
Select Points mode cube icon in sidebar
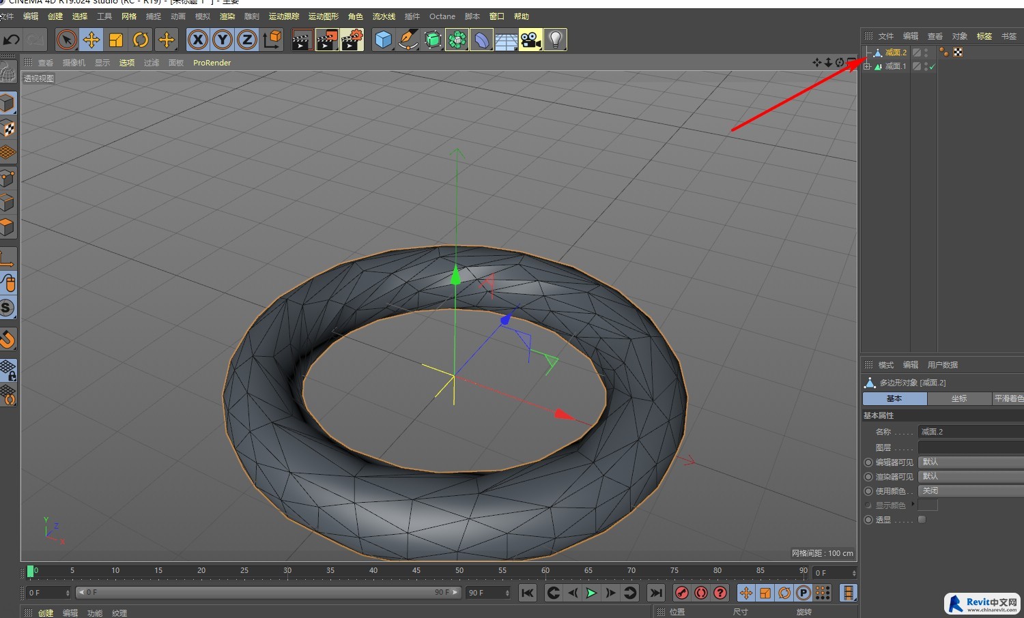pos(8,179)
